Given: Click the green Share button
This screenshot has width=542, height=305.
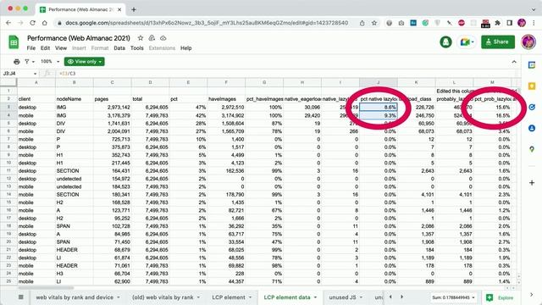Looking at the screenshot, I should pyautogui.click(x=498, y=42).
